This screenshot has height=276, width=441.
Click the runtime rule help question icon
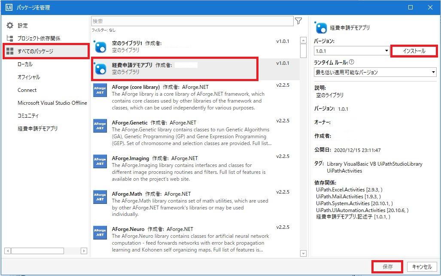[352, 62]
